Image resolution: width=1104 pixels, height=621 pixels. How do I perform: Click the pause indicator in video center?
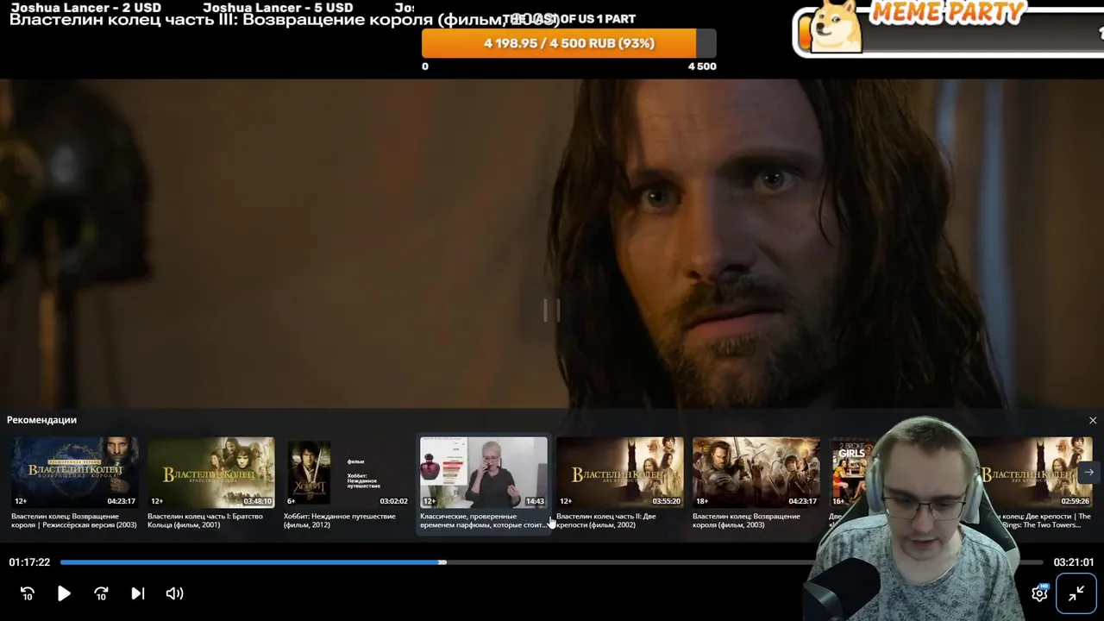tap(552, 310)
